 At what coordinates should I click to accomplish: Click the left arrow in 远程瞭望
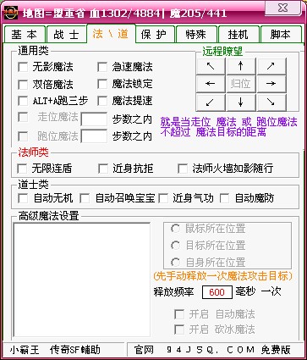click(211, 84)
